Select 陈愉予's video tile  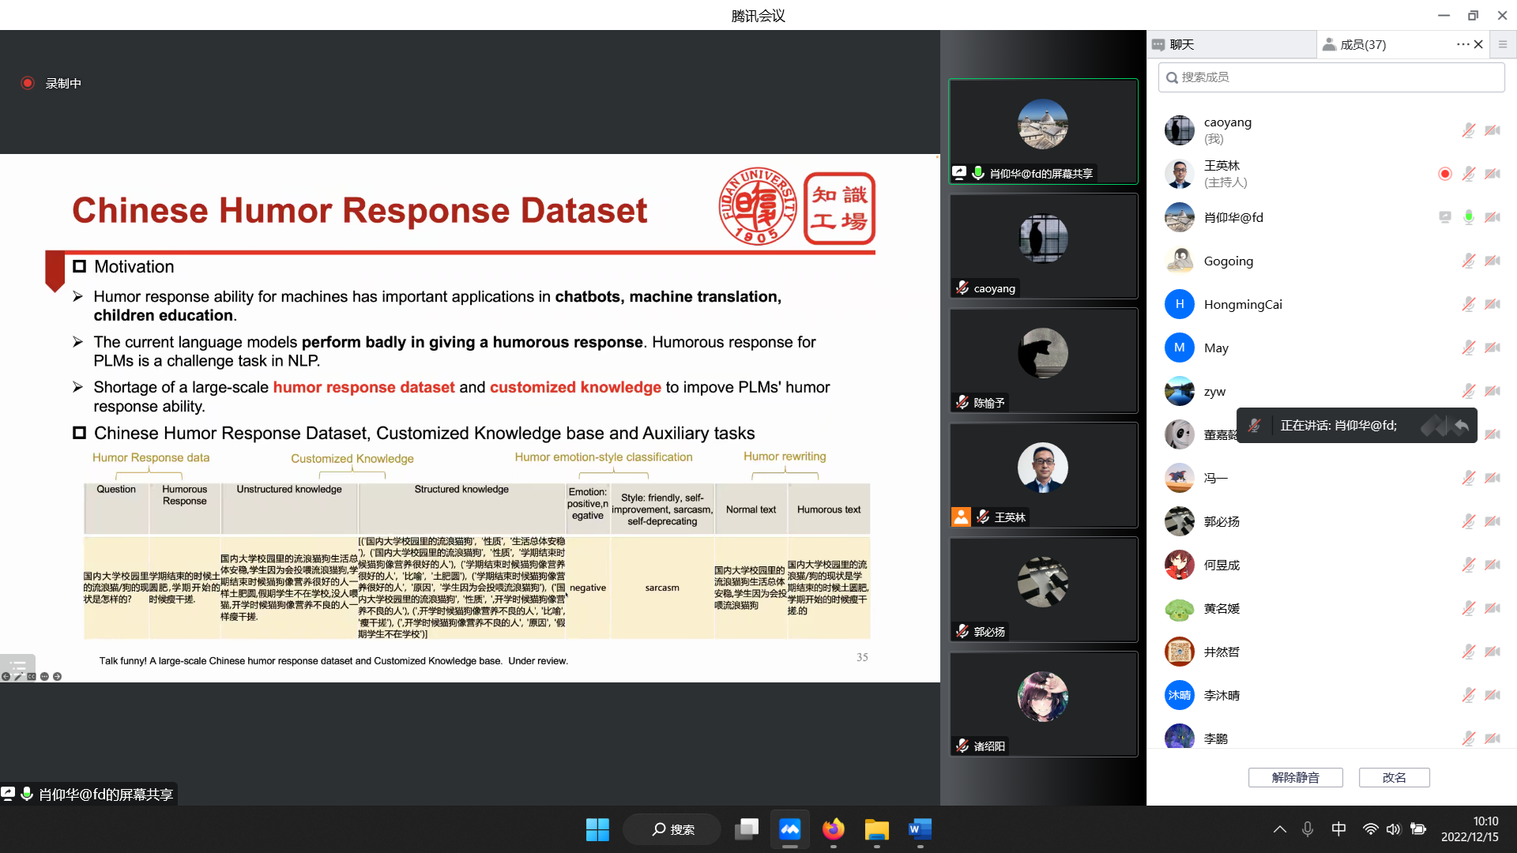coord(1043,360)
